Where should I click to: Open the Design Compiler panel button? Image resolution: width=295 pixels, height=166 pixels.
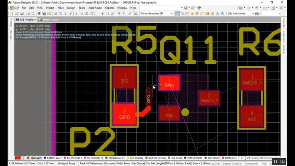(232, 164)
